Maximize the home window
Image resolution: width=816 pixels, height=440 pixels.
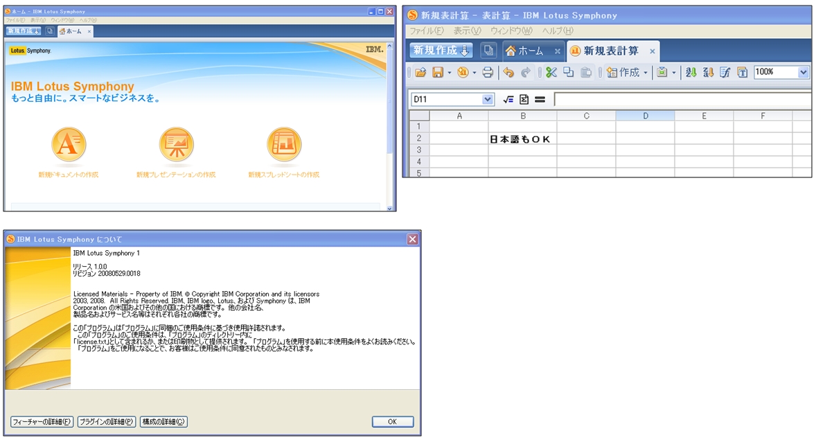pyautogui.click(x=380, y=12)
